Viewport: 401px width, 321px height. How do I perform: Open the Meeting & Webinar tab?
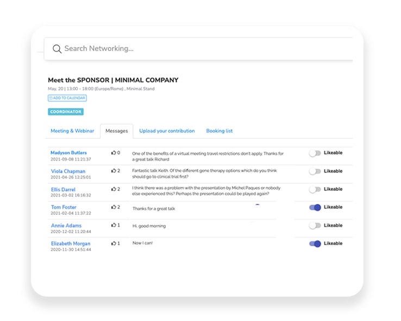(72, 131)
